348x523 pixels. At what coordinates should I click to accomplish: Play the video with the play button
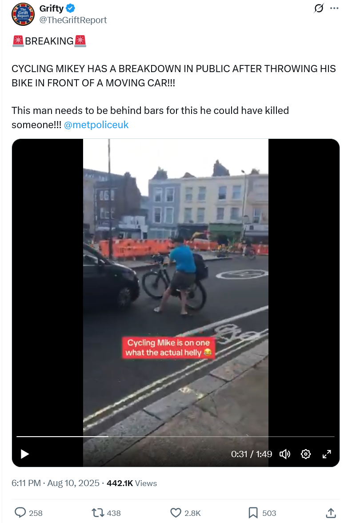click(25, 454)
